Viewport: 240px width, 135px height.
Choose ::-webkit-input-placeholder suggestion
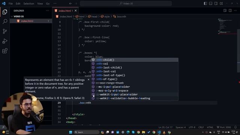(x=135, y=94)
